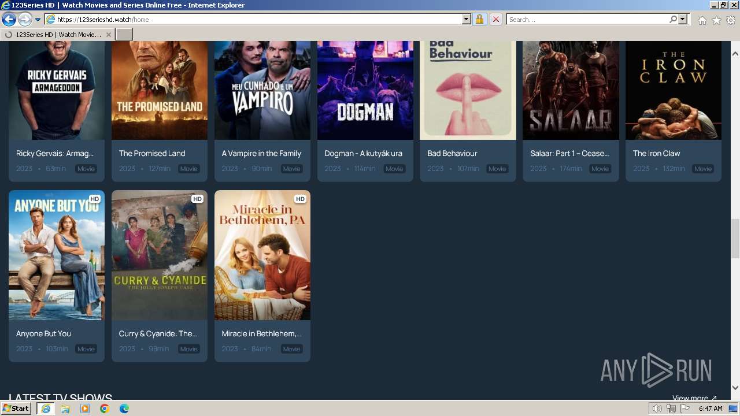740x416 pixels.
Task: Click the 6:47 AM system clock
Action: (710, 408)
